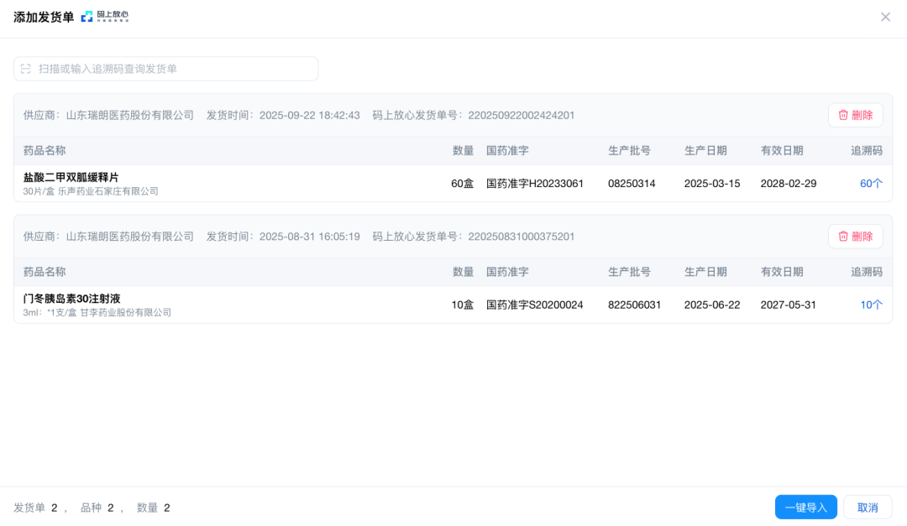This screenshot has height=526, width=907.
Task: Delete shipment order 220250922002424201
Action: (856, 115)
